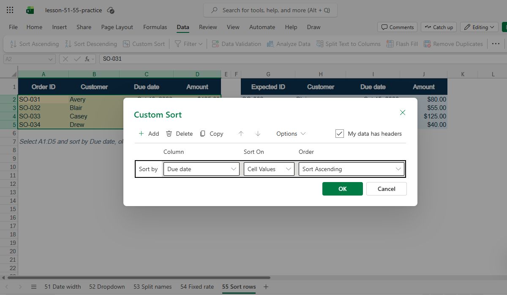Open Custom Sort from the ribbon
This screenshot has width=507, height=295.
tap(144, 44)
